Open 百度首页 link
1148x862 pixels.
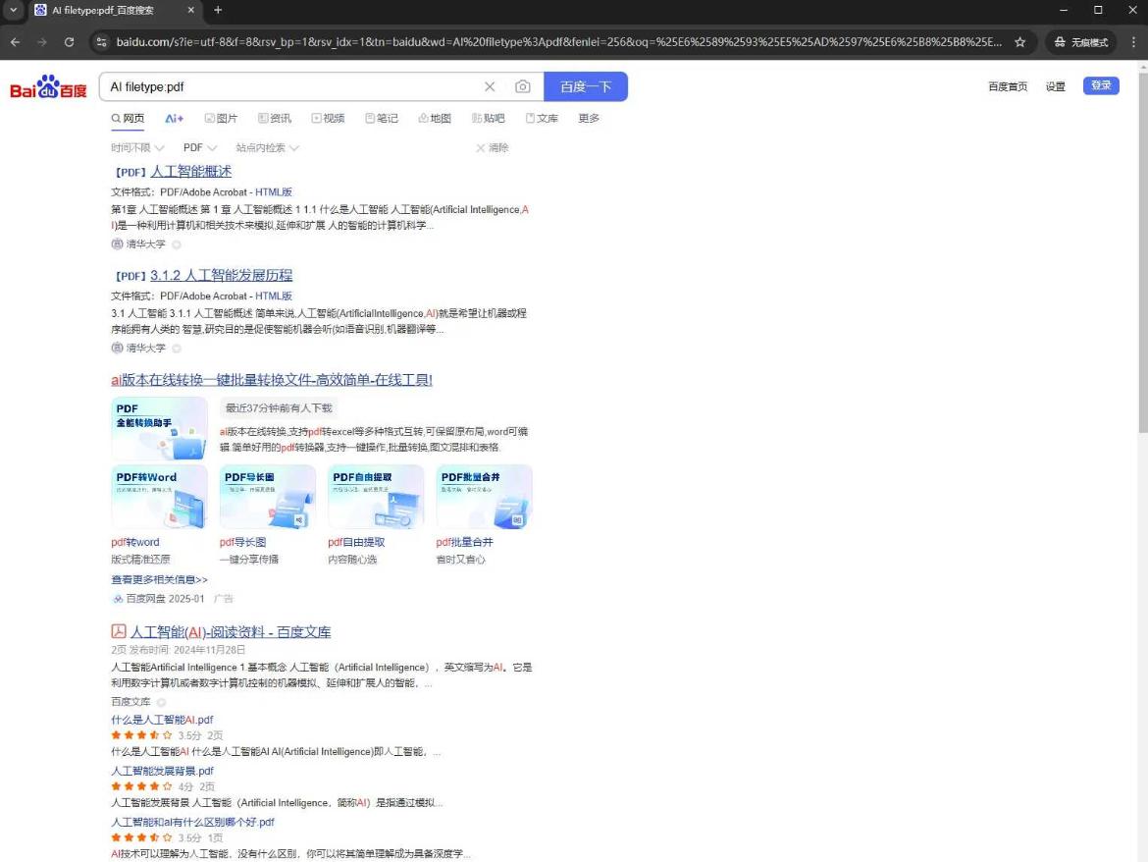[1008, 86]
